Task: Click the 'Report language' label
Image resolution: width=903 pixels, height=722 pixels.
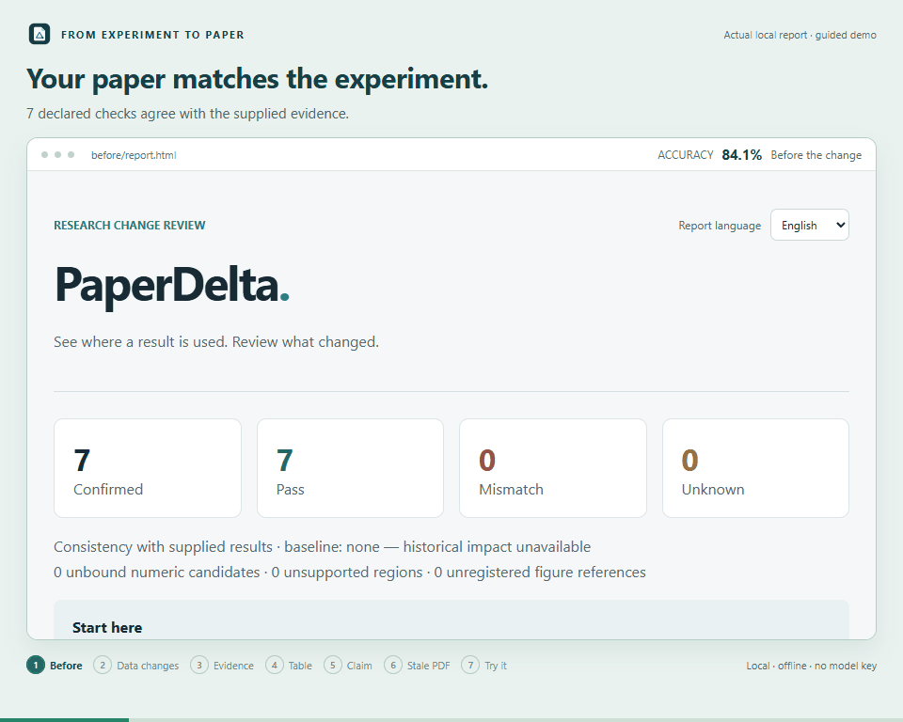Action: click(x=720, y=226)
